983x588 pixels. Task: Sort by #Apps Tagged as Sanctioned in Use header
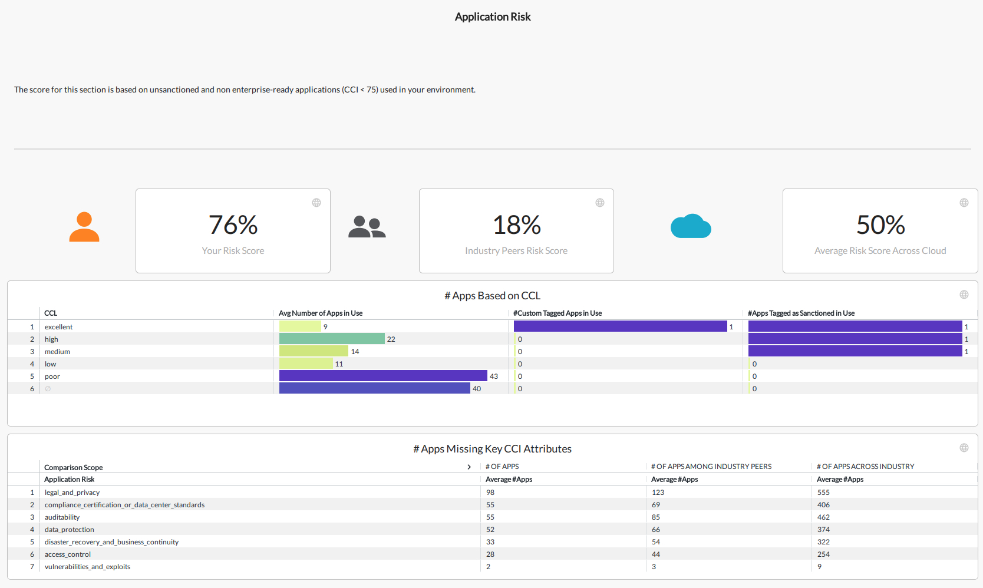pos(801,313)
